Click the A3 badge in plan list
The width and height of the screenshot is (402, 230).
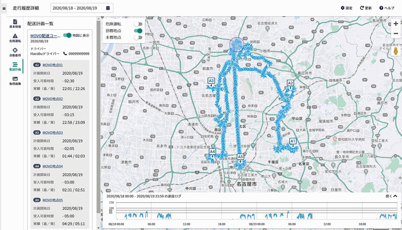coord(37,132)
